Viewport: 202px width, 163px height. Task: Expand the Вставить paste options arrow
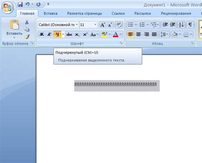click(14, 38)
